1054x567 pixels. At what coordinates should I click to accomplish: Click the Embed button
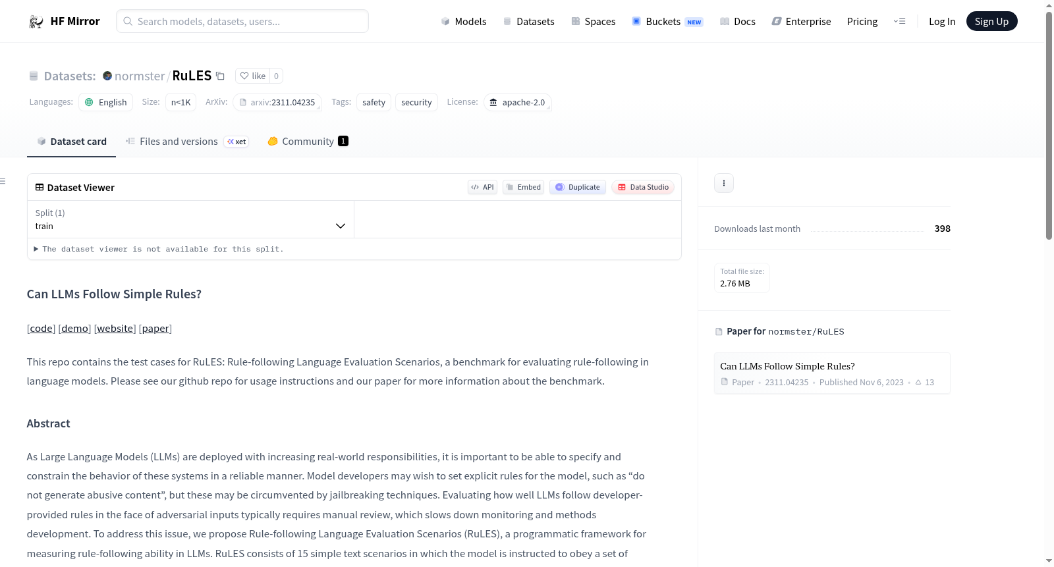pos(524,187)
